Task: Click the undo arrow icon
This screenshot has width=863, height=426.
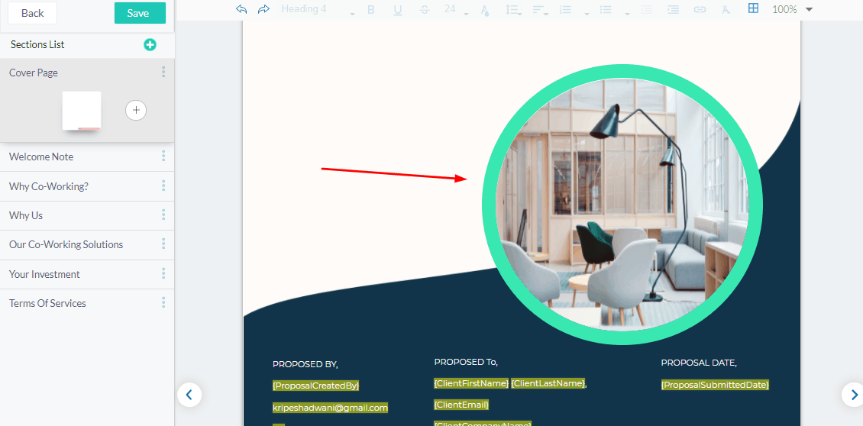Action: 241,9
